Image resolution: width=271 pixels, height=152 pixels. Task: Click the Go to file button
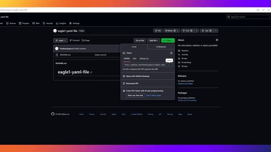pos(140,41)
